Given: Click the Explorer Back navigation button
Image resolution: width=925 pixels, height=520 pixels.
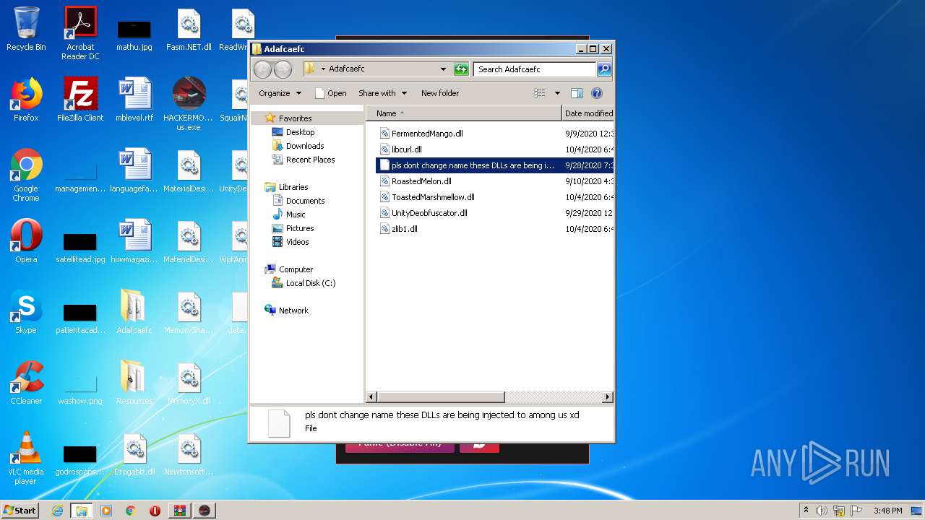Looking at the screenshot, I should click(x=262, y=69).
